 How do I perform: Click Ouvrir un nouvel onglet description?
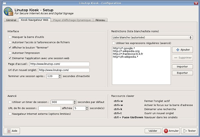tap(159, 113)
